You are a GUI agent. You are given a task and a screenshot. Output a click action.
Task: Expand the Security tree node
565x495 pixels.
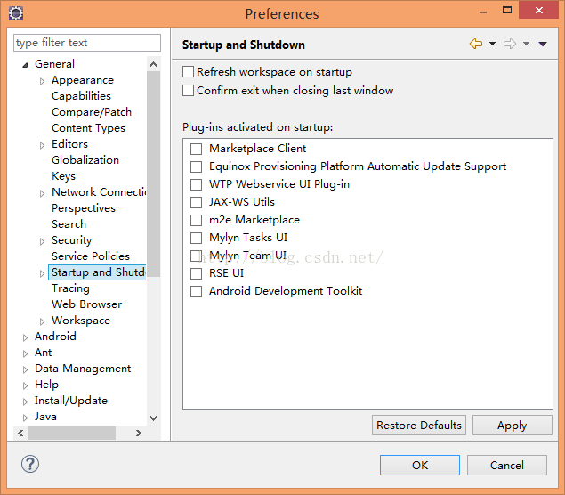(42, 241)
